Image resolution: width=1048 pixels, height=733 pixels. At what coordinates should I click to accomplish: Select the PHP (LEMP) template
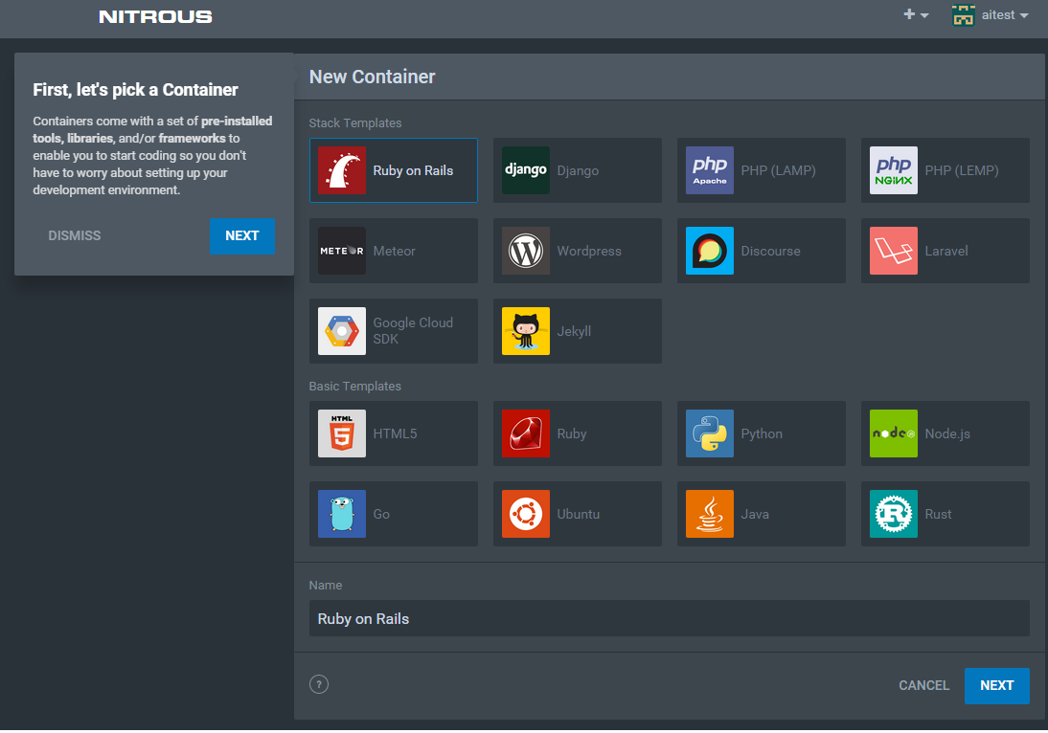point(945,170)
